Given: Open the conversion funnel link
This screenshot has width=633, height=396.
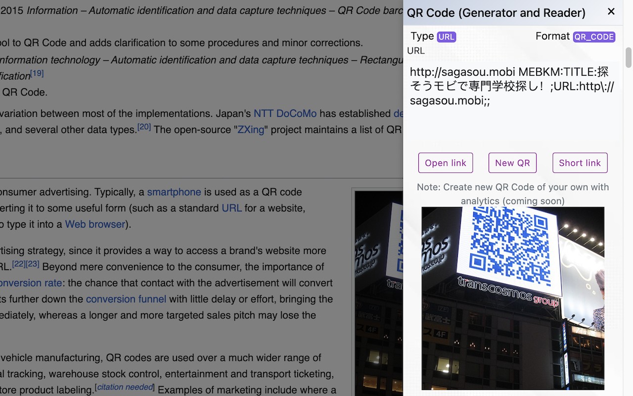Looking at the screenshot, I should 126,299.
